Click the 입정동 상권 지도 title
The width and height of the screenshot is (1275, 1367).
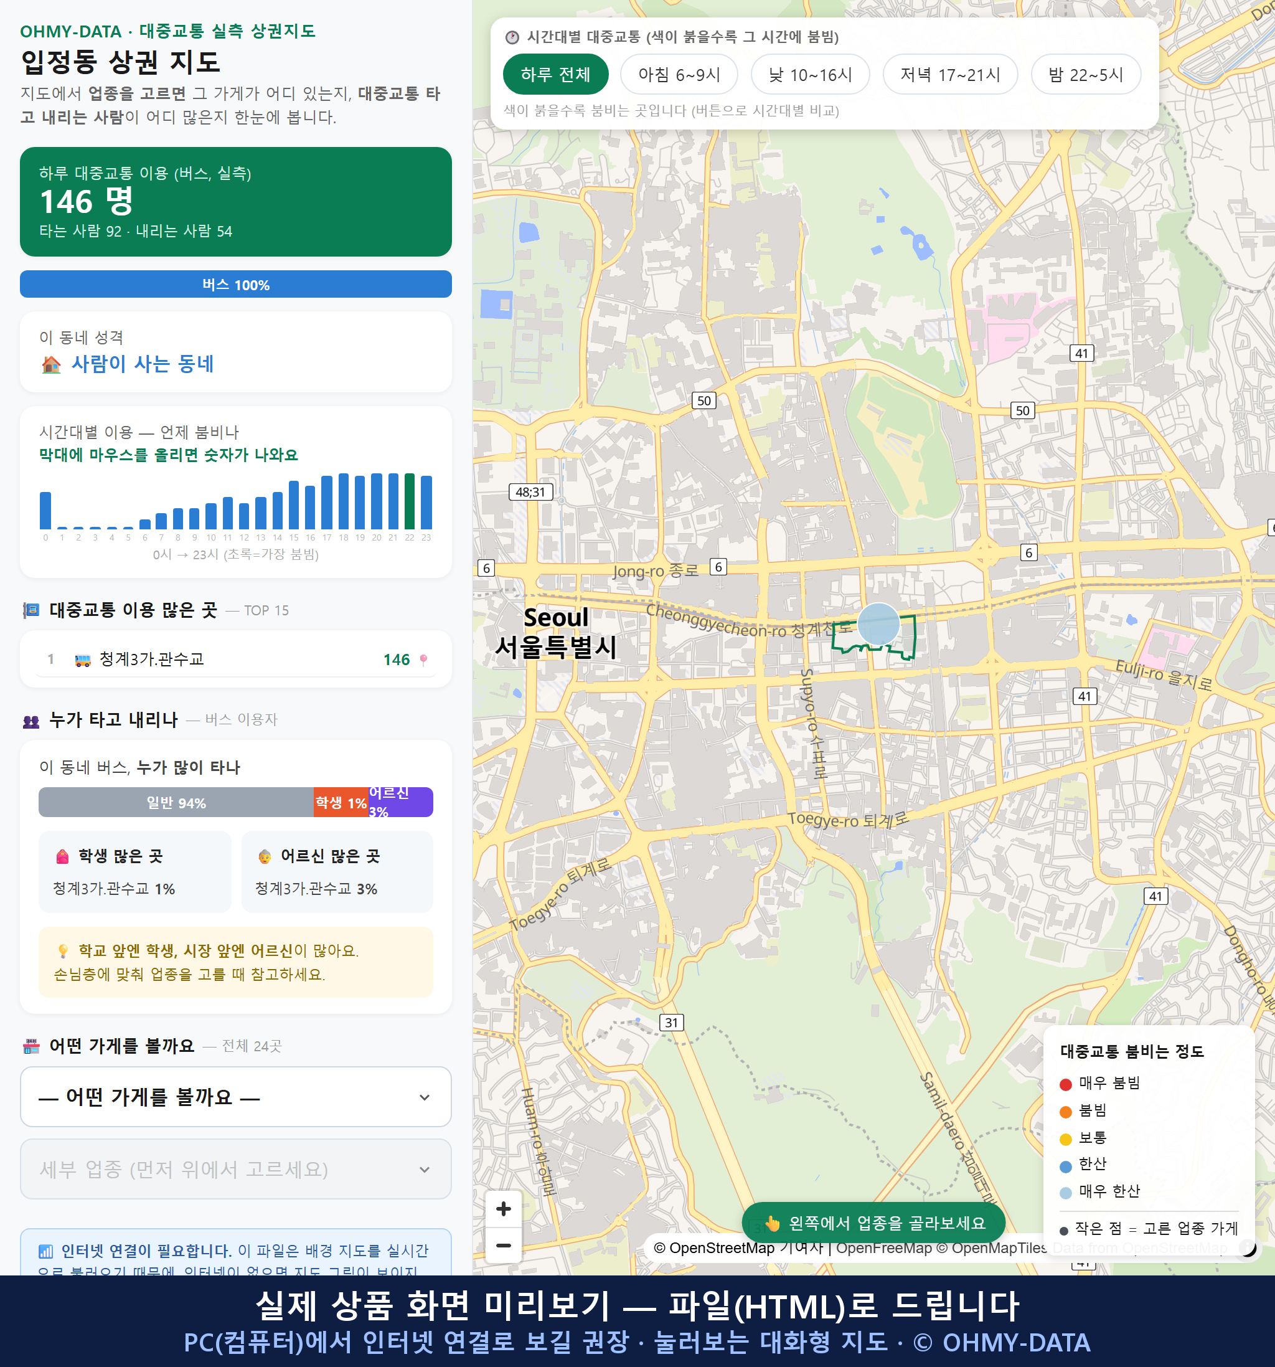pos(120,62)
